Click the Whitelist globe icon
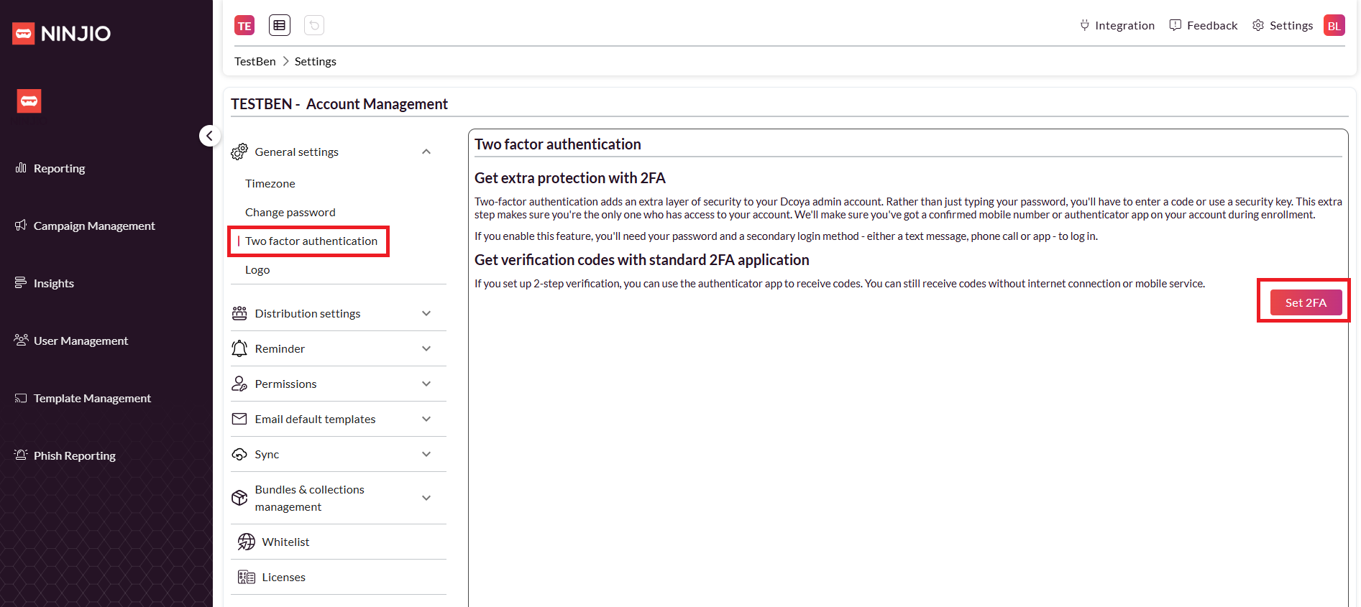The width and height of the screenshot is (1361, 607). [247, 542]
